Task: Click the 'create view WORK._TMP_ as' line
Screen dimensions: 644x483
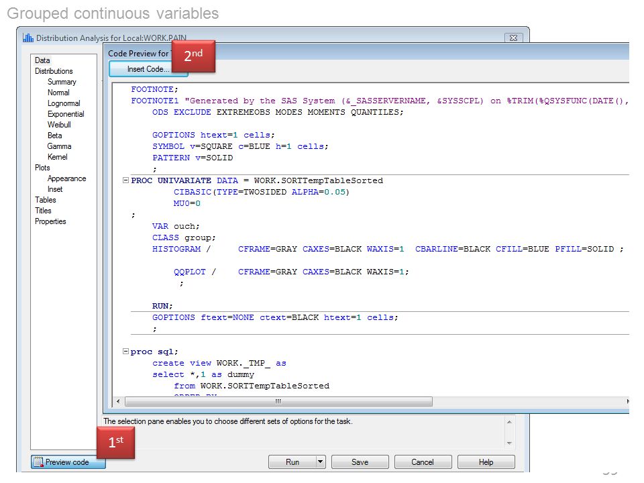Action: pyautogui.click(x=219, y=363)
